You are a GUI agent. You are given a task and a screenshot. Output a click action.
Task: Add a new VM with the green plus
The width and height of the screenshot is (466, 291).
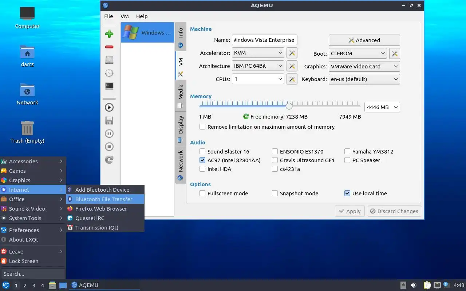(x=109, y=34)
